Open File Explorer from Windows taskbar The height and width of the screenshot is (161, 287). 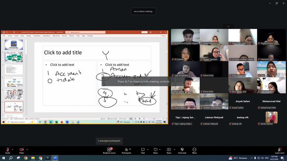(x=33, y=158)
